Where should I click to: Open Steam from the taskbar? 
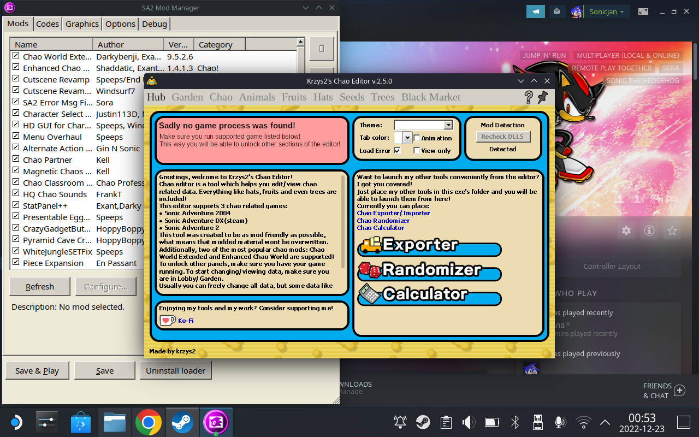click(x=182, y=422)
